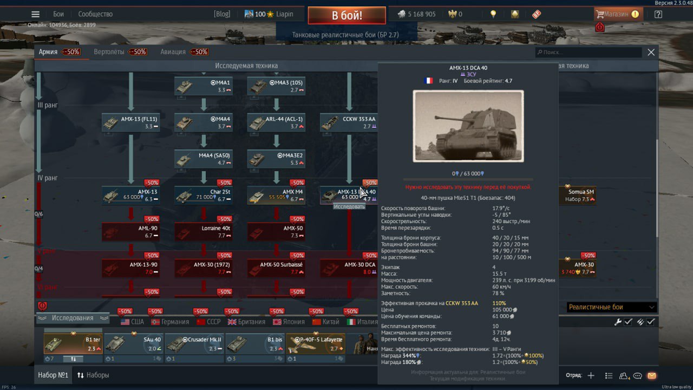Select the CCKW 353 AA vehicle card

[x=349, y=122]
